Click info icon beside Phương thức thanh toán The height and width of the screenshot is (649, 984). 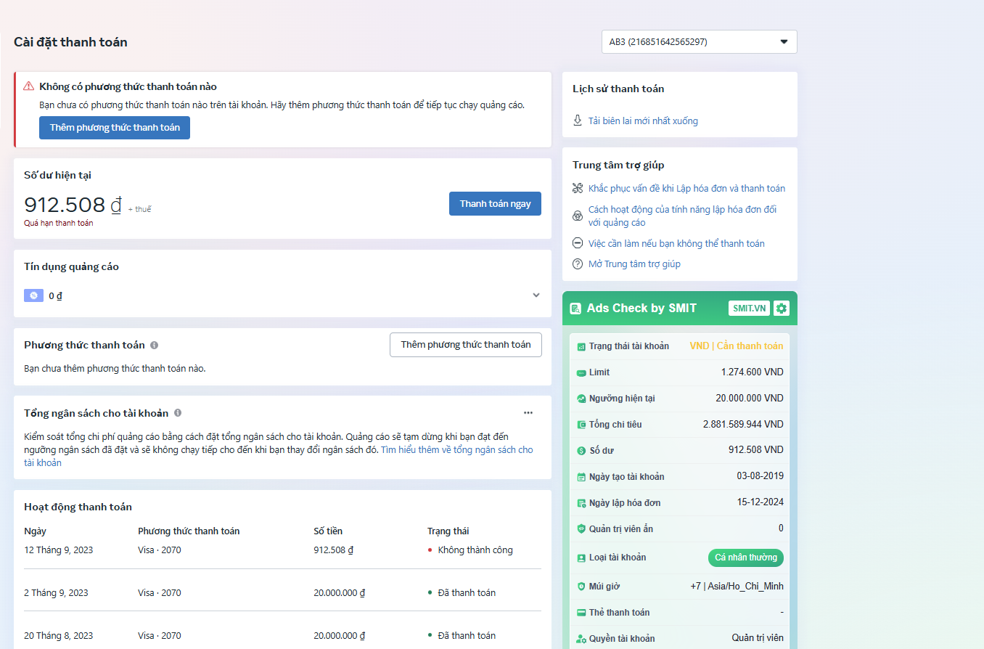pyautogui.click(x=155, y=346)
